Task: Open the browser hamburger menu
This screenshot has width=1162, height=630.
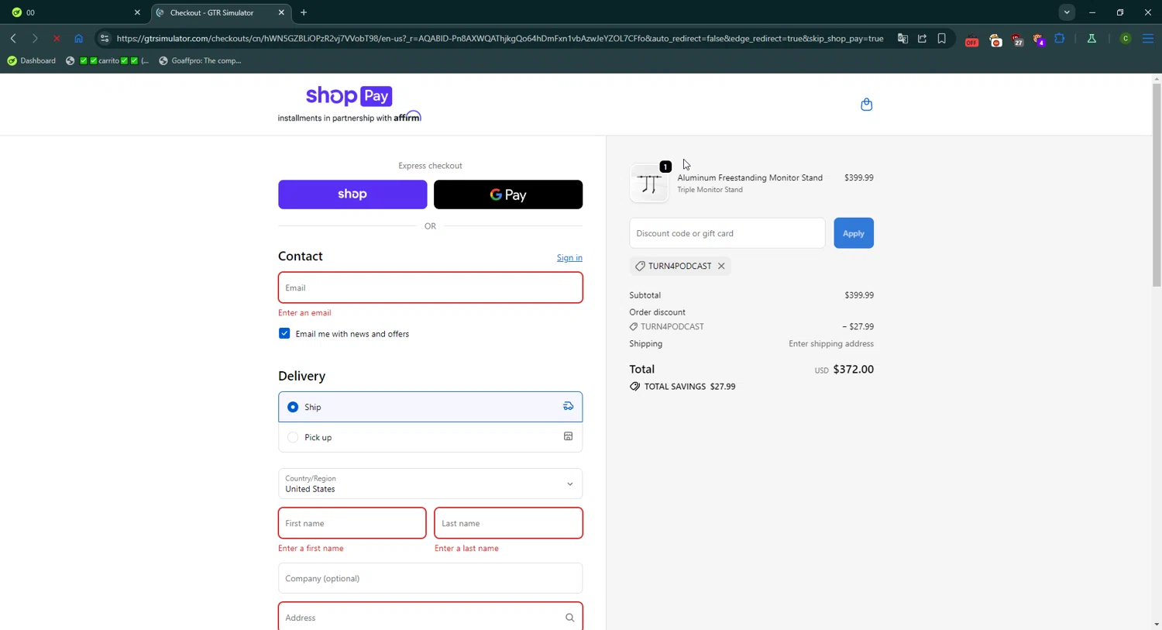Action: [1148, 38]
